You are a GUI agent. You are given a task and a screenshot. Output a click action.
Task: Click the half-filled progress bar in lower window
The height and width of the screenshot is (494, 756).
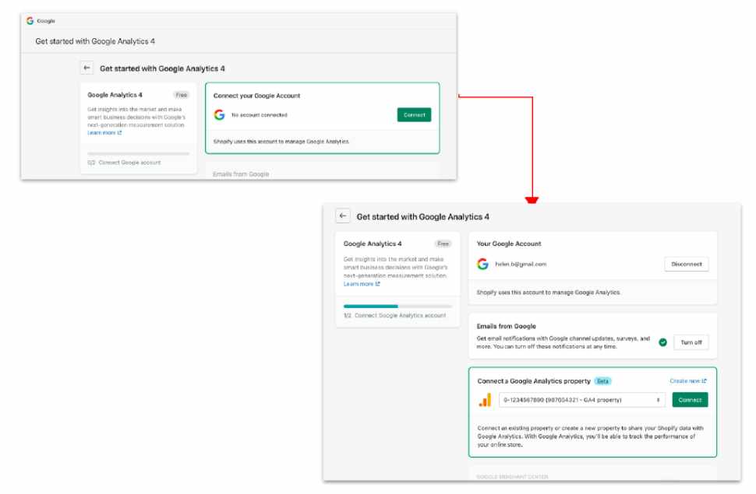click(x=397, y=307)
